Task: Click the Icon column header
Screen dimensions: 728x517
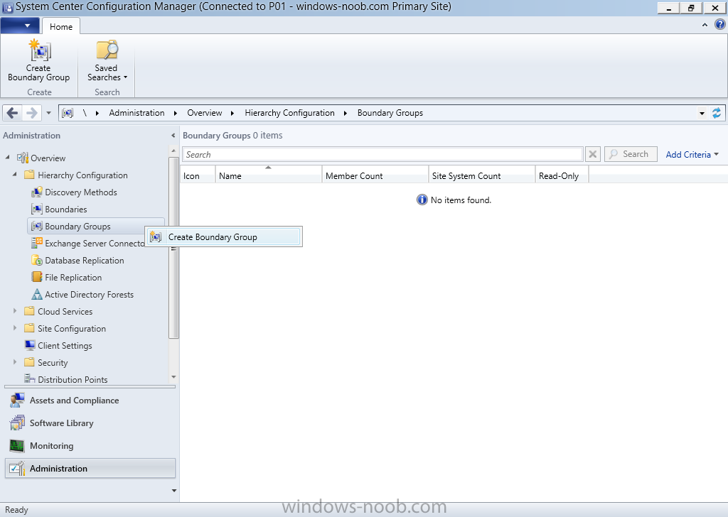Action: [x=198, y=174]
